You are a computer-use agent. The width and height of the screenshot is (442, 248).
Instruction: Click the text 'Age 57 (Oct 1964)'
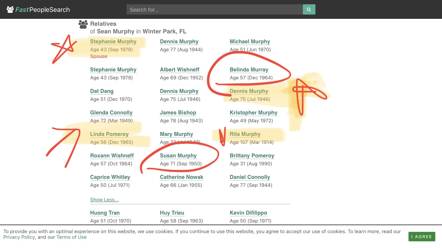111,164
